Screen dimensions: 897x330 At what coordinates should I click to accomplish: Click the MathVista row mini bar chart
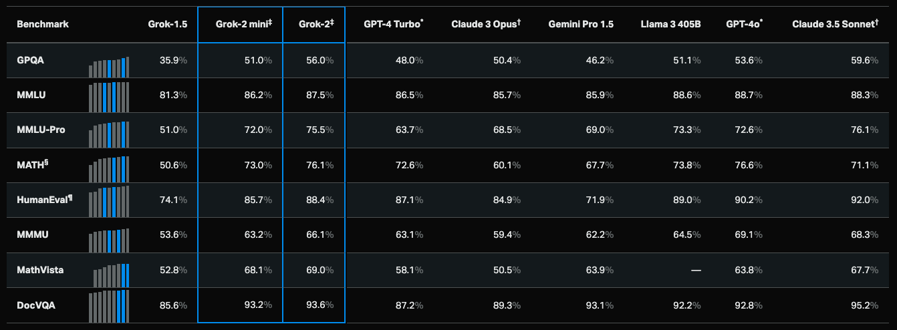point(112,275)
